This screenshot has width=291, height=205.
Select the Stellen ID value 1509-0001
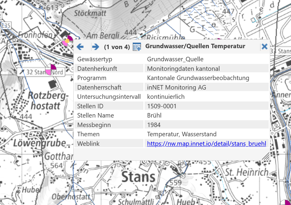pos(162,106)
